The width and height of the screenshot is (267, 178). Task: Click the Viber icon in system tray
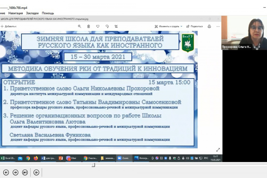[157, 158]
